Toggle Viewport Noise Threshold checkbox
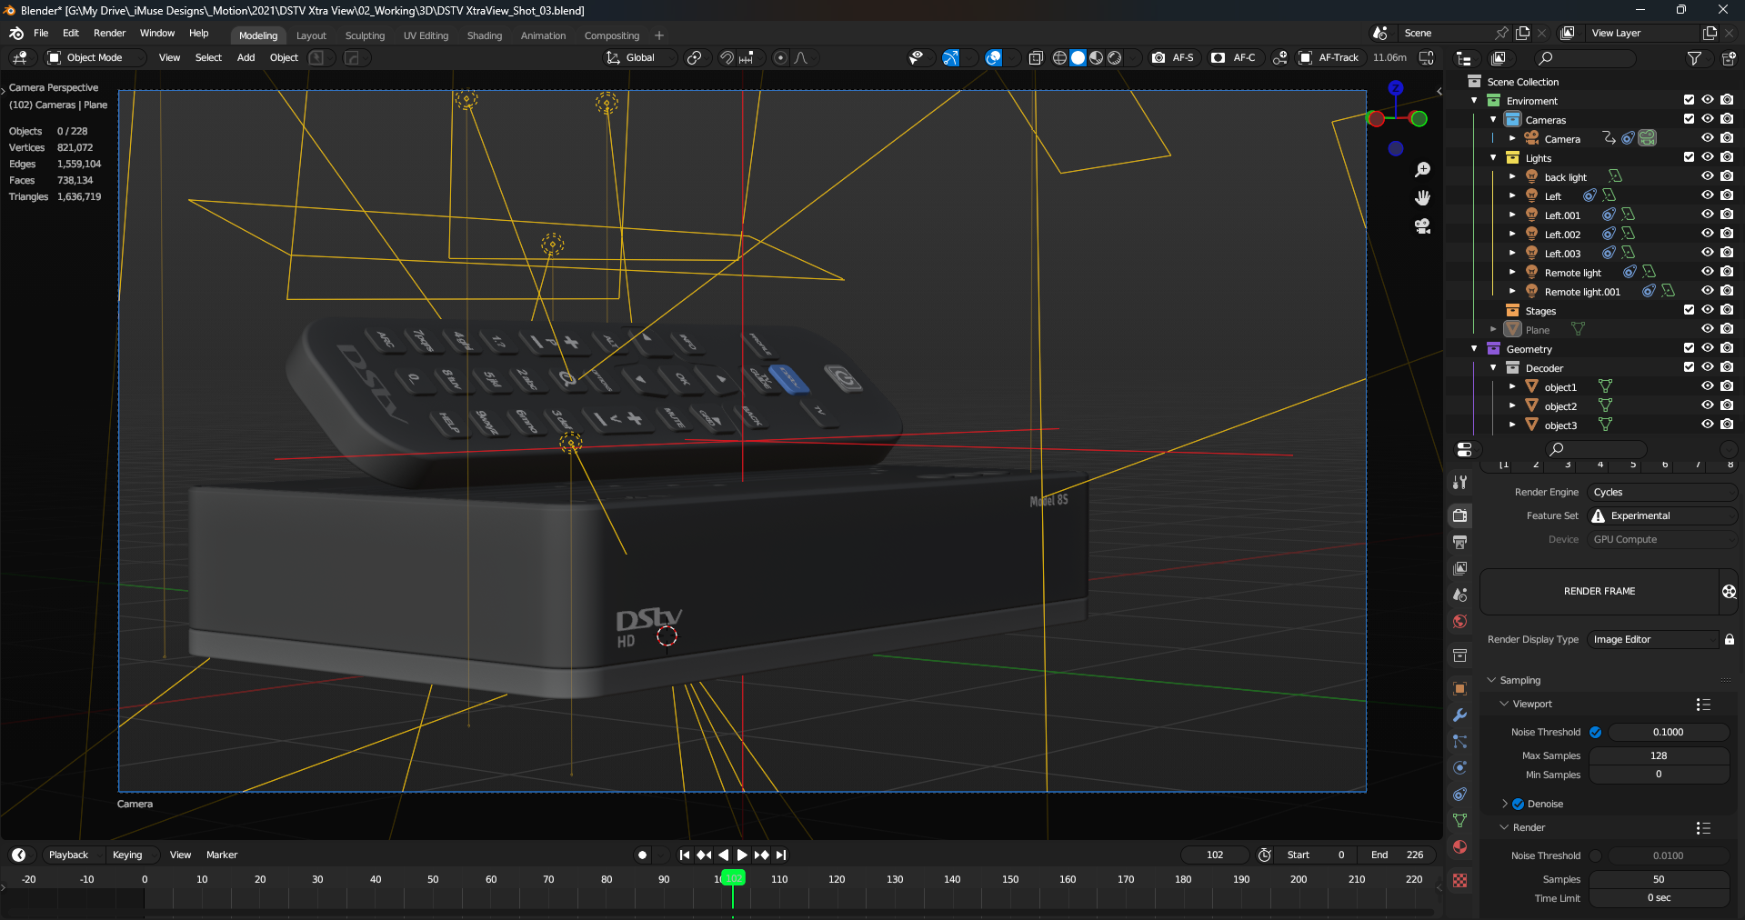 point(1595,732)
